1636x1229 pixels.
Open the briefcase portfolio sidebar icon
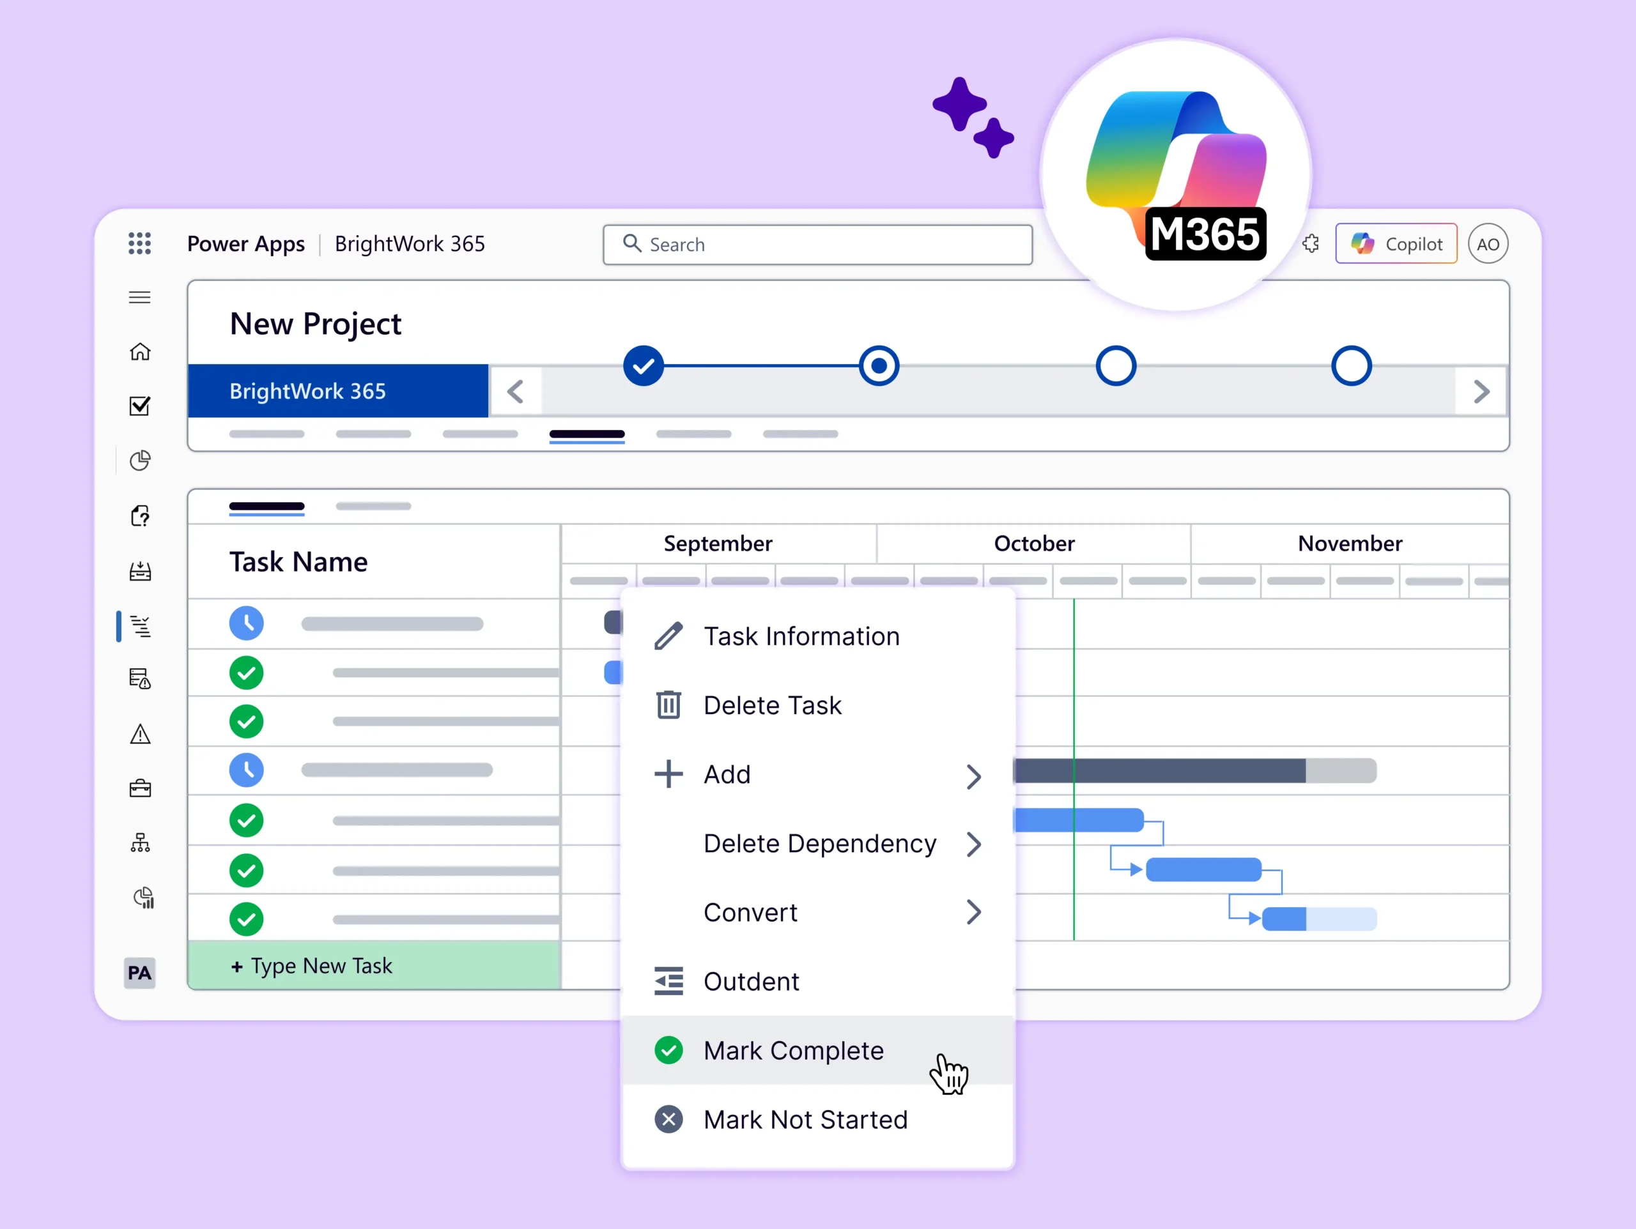tap(140, 788)
